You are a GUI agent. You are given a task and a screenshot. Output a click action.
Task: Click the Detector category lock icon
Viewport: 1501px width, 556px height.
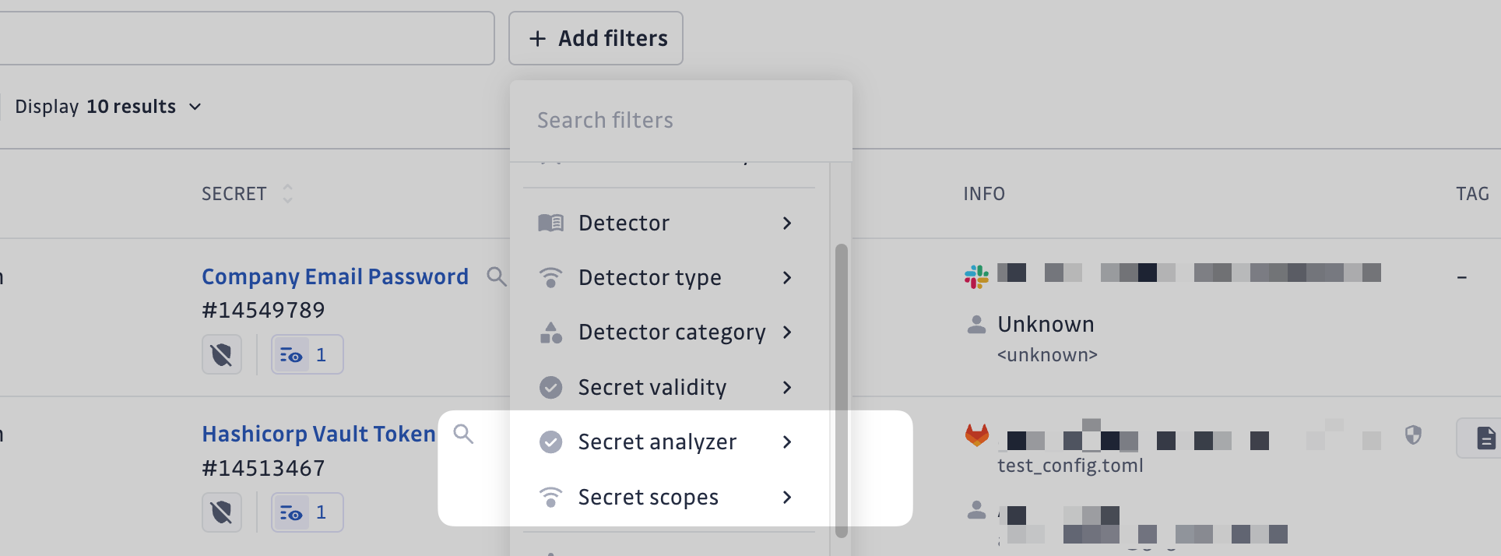(x=551, y=333)
